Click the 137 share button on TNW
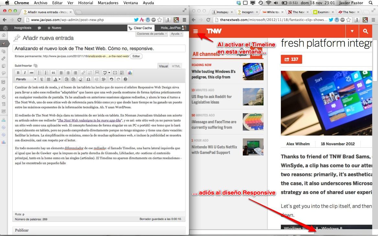378x236 pixels. [292, 59]
